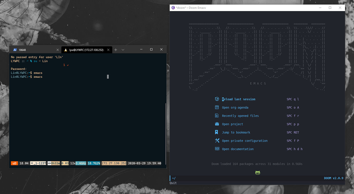Click the 3.4GHz CPU status entry

pyautogui.click(x=81, y=163)
